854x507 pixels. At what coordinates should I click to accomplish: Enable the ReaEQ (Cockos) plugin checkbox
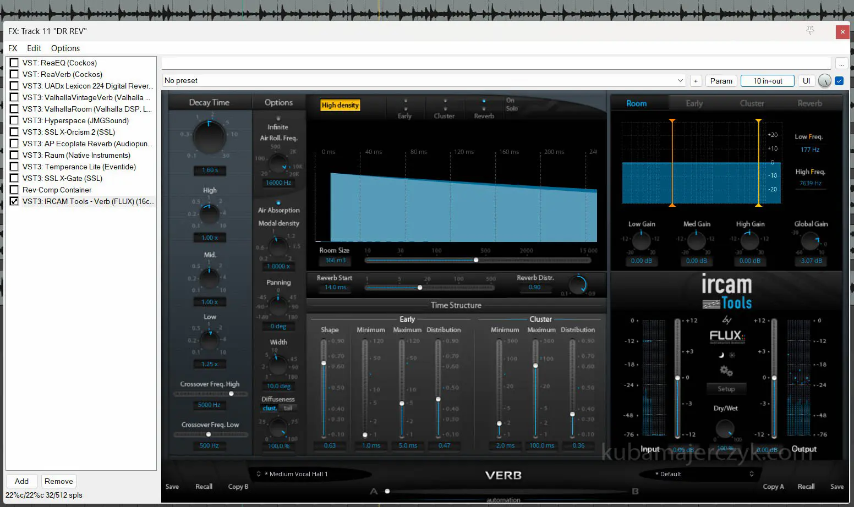pos(14,63)
